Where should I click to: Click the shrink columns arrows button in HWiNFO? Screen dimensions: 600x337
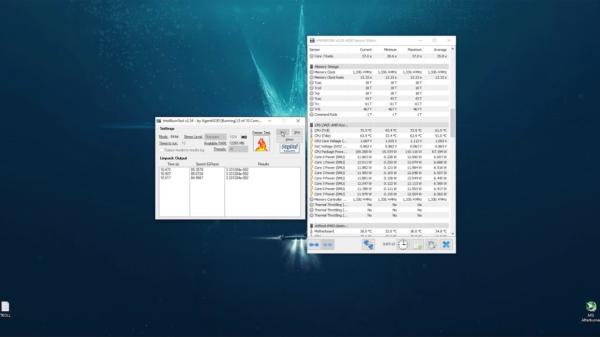point(328,244)
